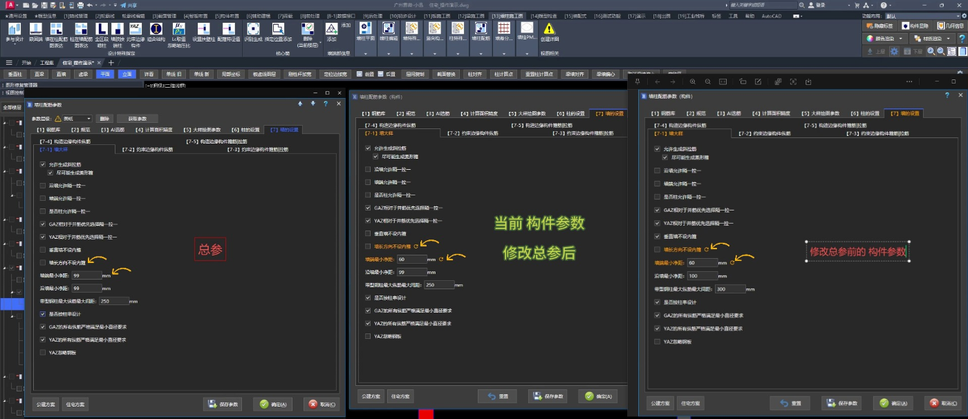Open the 全部楼层 dropdown in left panel

tap(12, 107)
